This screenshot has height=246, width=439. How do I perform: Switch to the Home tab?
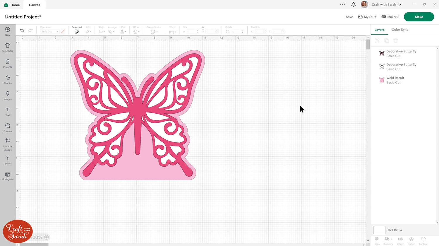12,5
